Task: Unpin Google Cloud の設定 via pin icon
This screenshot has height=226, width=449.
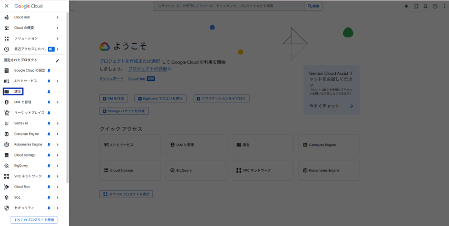Action: coord(48,71)
